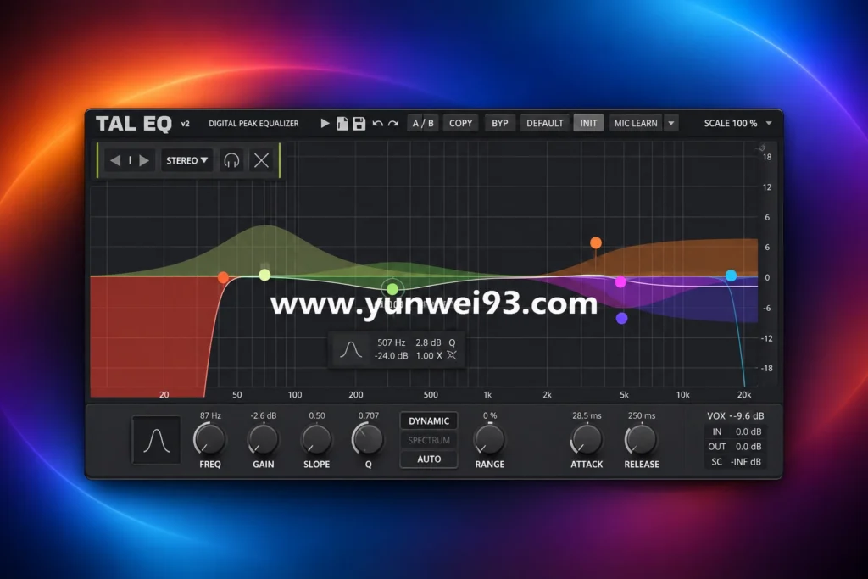
Task: Open the load preset file icon
Action: [342, 123]
